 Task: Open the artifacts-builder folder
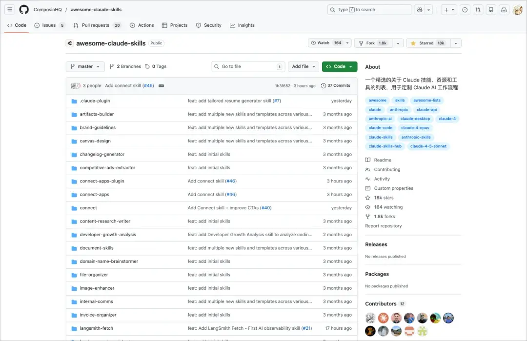coord(97,114)
